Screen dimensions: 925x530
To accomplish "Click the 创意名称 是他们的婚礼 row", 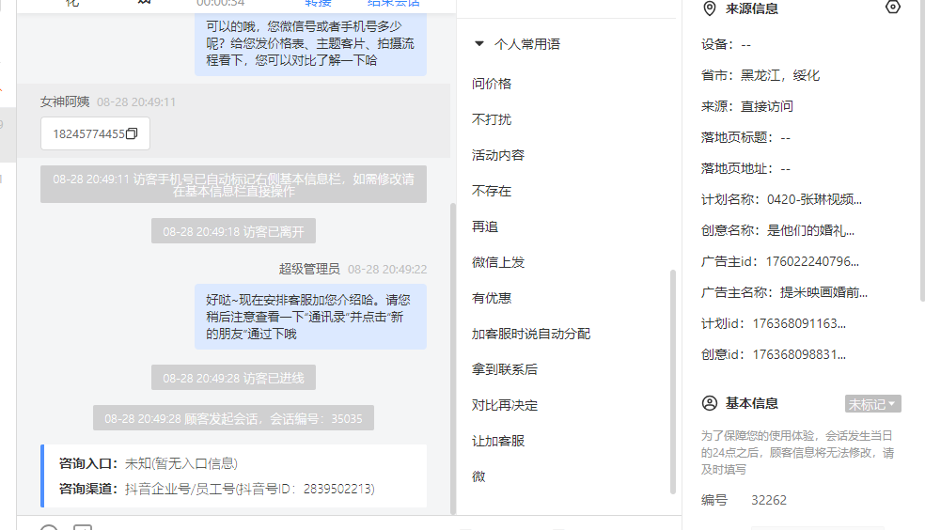I will pos(778,230).
